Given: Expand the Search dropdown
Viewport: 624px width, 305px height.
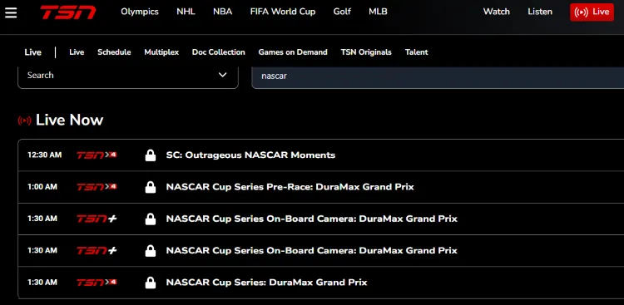Looking at the screenshot, I should click(x=128, y=76).
